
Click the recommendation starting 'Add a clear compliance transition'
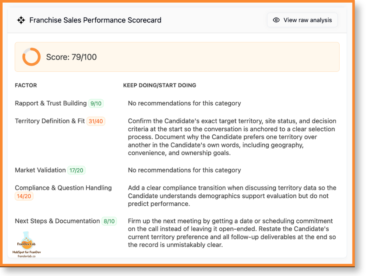pyautogui.click(x=232, y=196)
